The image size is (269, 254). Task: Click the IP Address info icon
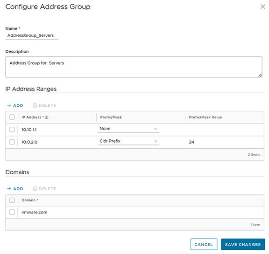point(47,117)
